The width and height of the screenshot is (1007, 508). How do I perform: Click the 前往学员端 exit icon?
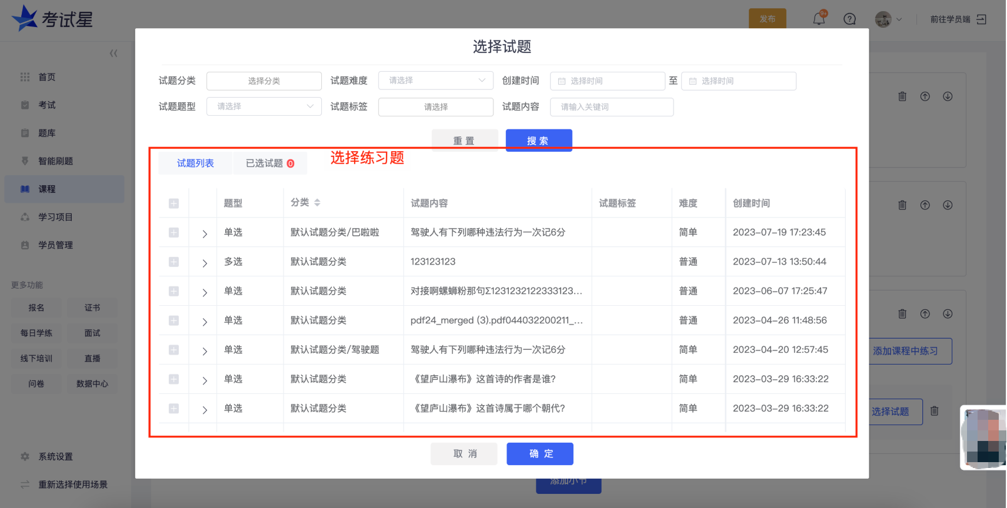(981, 19)
